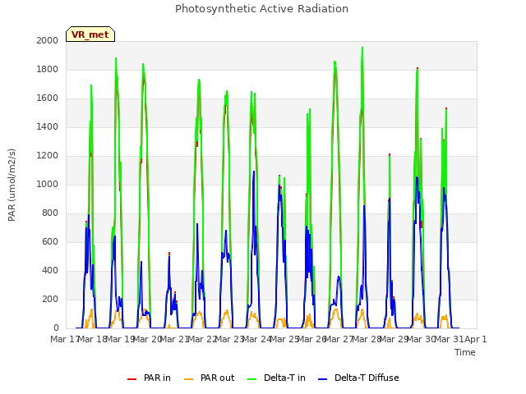Click the blue diffuse peak near 1100 on Mar 24
Screen dimensions: 526x394
click(254, 172)
